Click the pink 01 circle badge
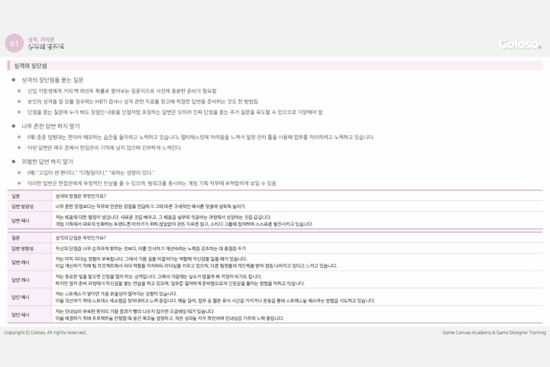This screenshot has width=550, height=367. (x=14, y=43)
